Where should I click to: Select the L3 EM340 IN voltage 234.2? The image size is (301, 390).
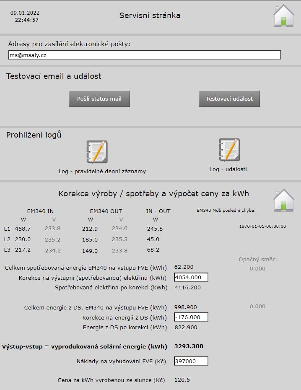pos(53,251)
